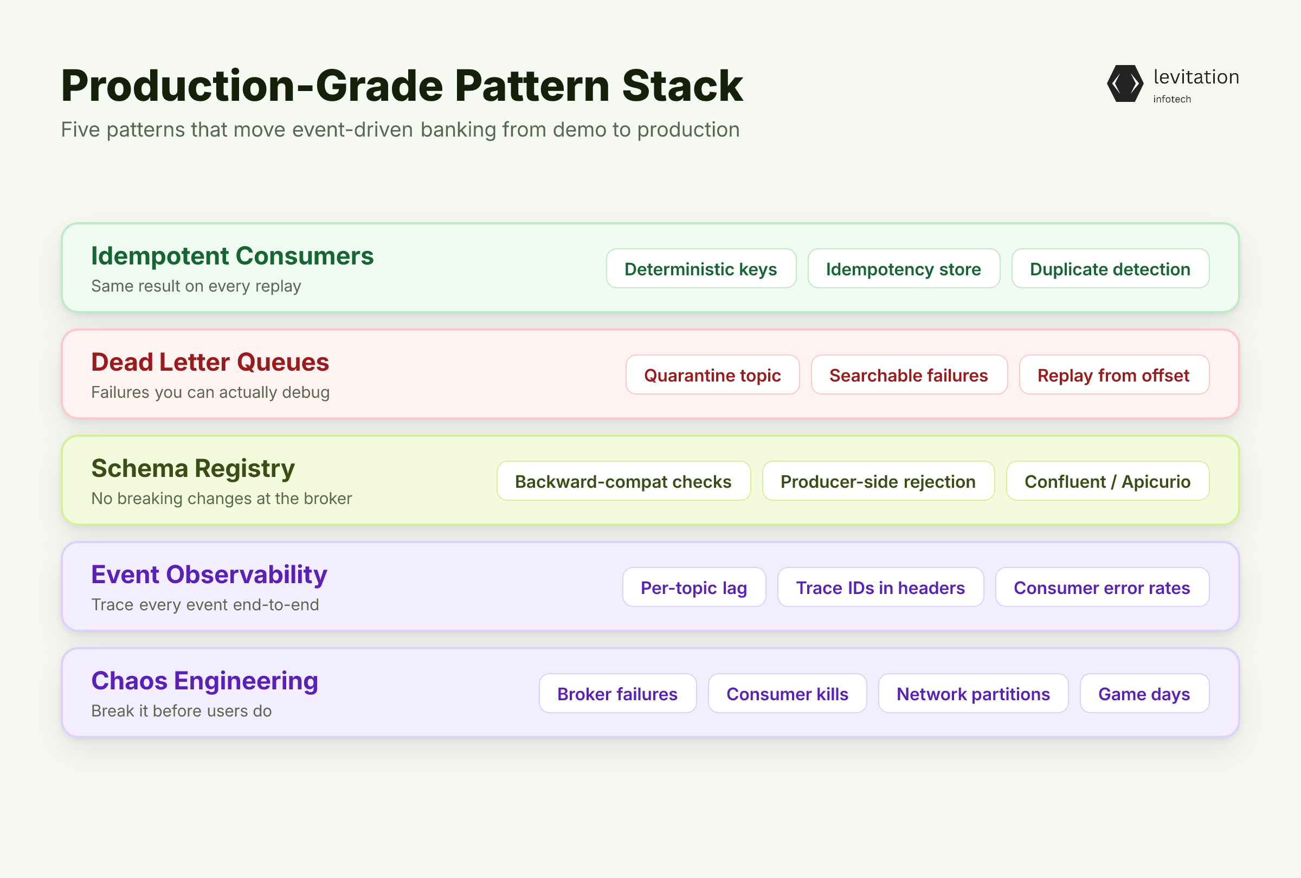Click the Levitation hexagon logo icon
This screenshot has width=1301, height=878.
(1125, 83)
